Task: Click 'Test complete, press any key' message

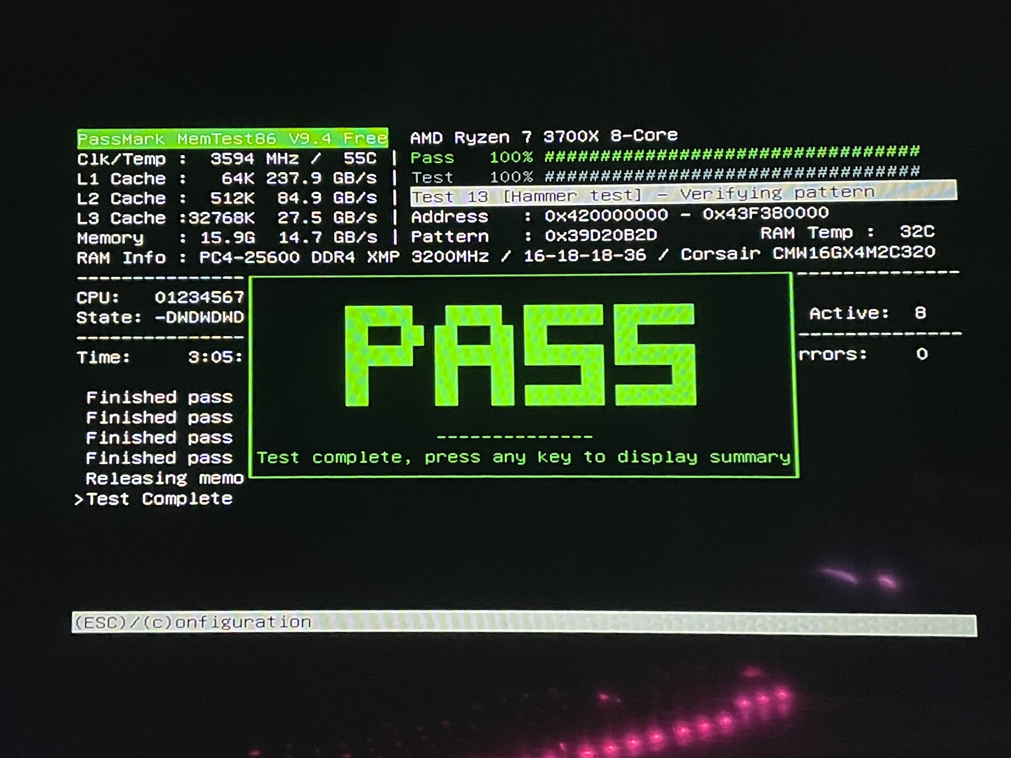Action: [x=523, y=457]
